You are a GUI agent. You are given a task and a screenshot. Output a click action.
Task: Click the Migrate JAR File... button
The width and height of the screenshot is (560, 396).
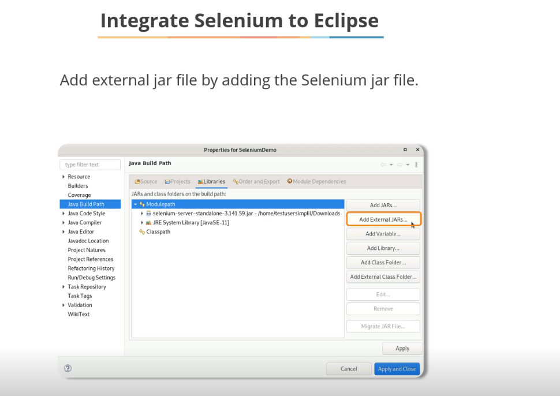pyautogui.click(x=383, y=326)
